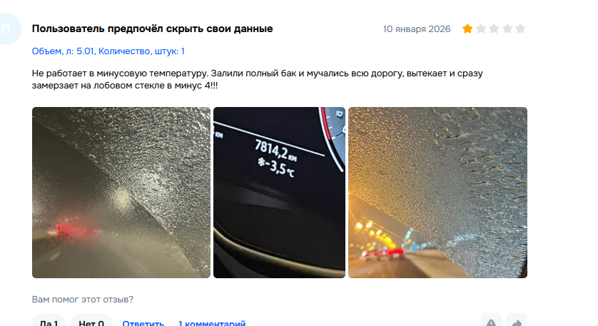Image resolution: width=598 pixels, height=326 pixels.
Task: Click the fifth grey rating star
Action: click(x=520, y=29)
